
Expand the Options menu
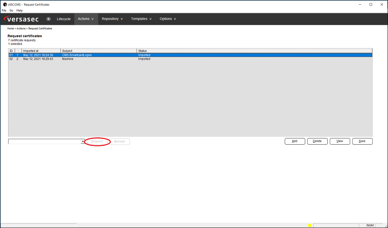[x=168, y=19]
